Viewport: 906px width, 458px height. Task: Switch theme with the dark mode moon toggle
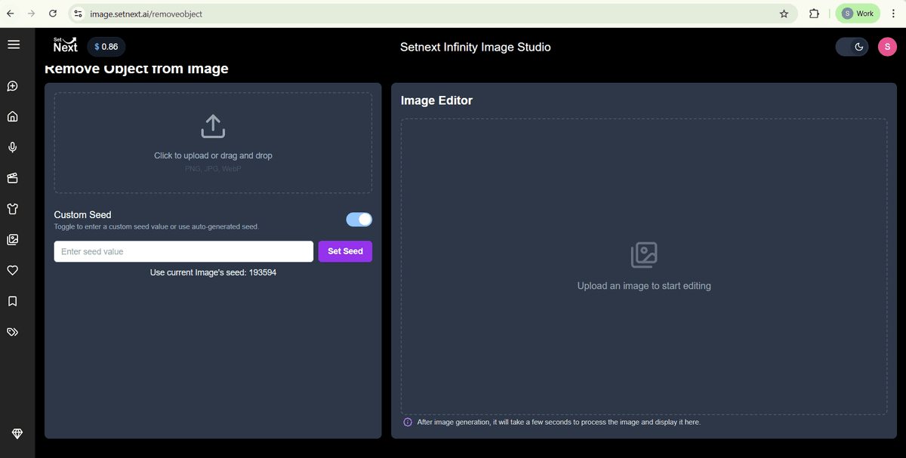(852, 47)
